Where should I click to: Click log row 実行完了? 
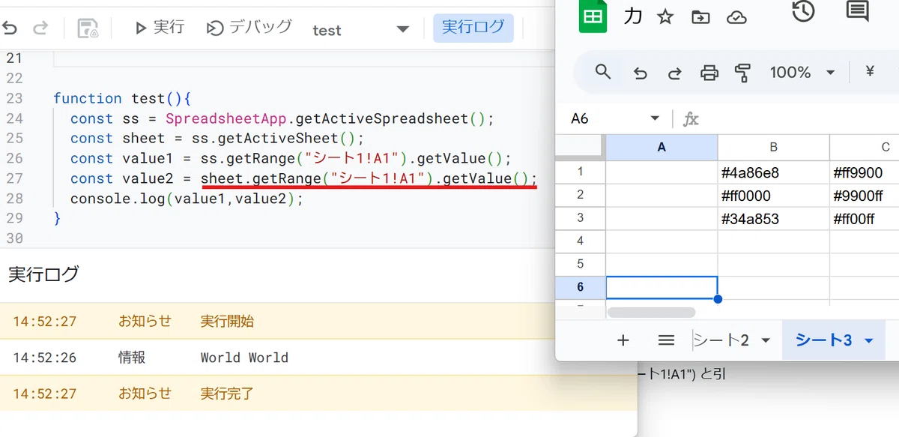click(x=318, y=393)
